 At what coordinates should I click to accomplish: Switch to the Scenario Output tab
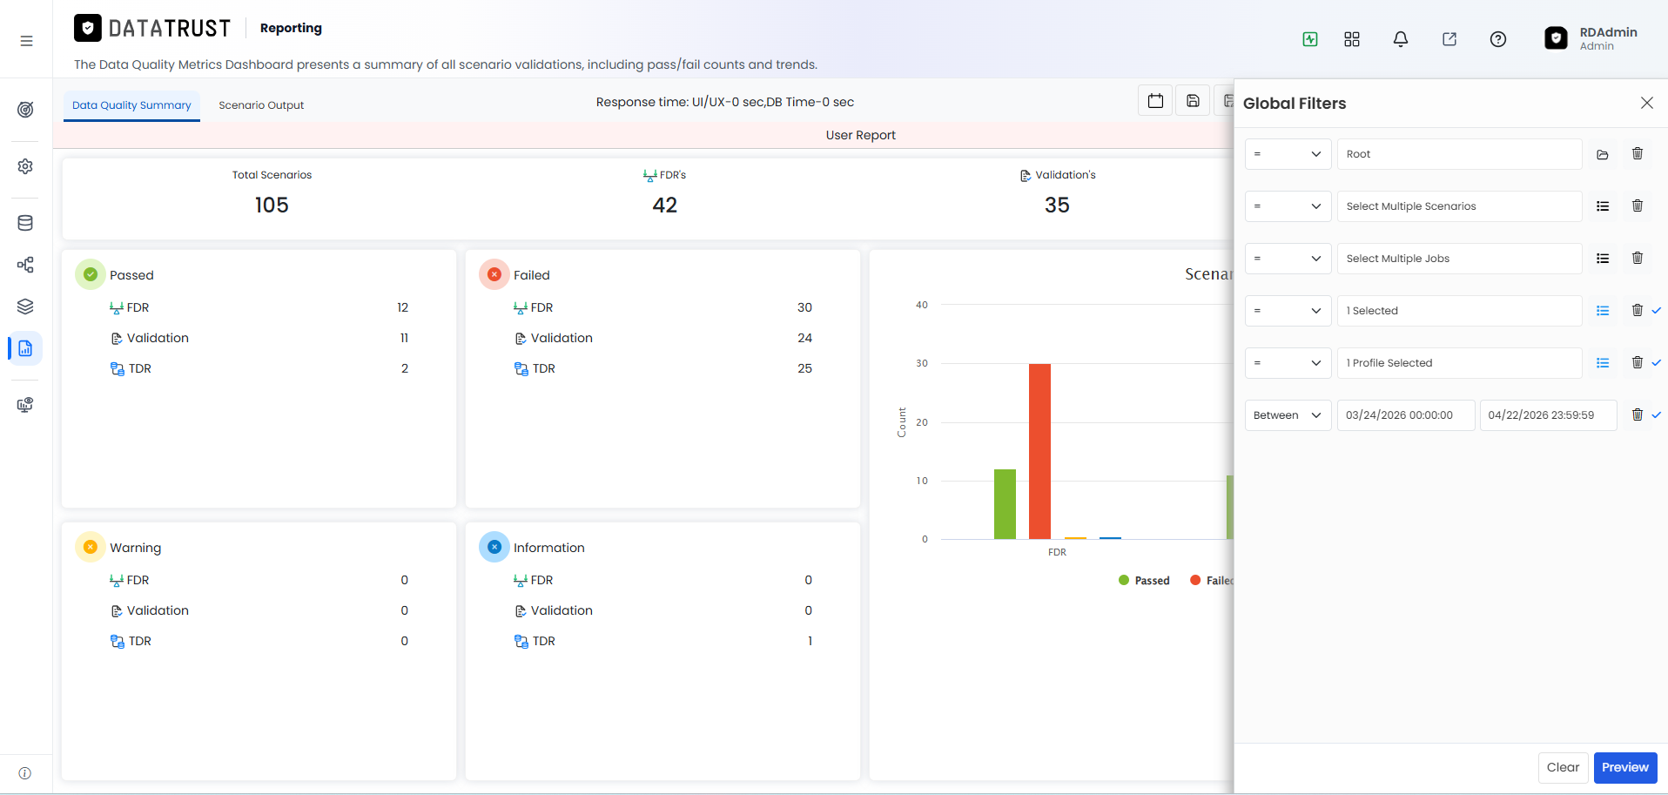tap(261, 105)
